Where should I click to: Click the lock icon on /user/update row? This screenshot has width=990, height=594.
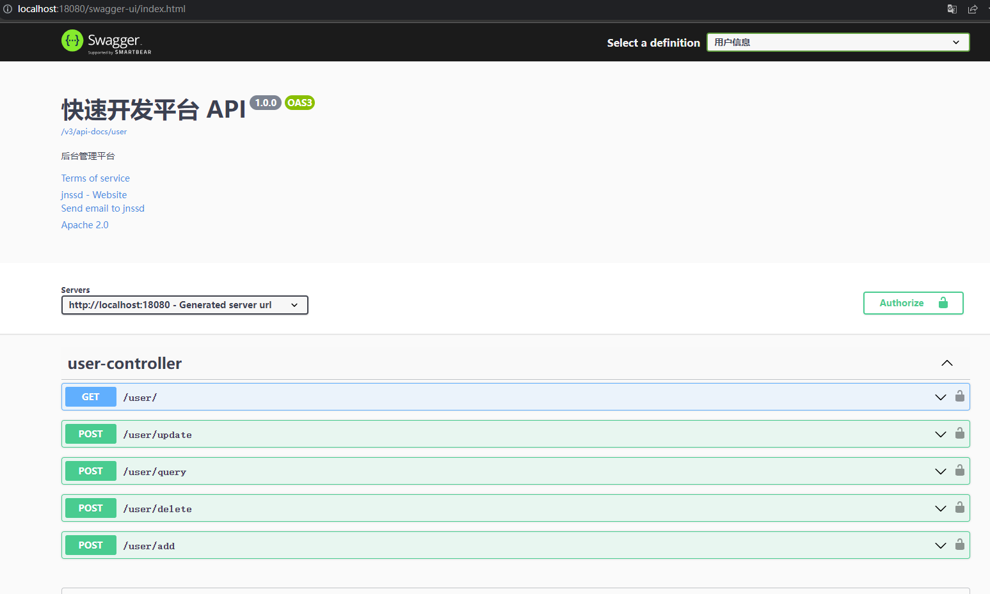(x=959, y=434)
